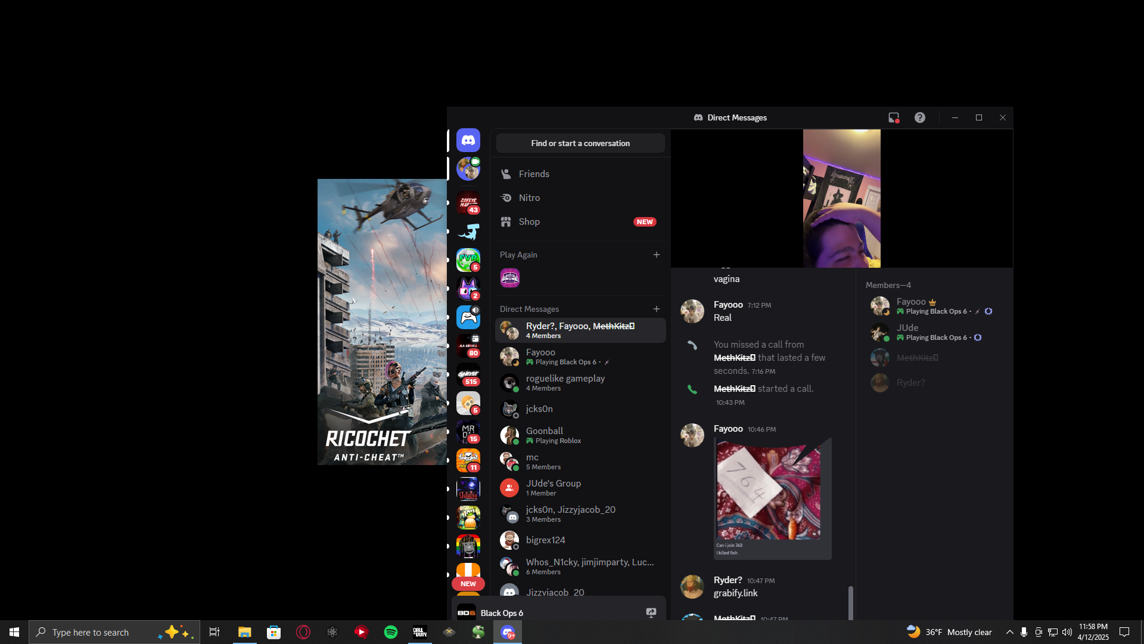View JUde in the members list

(x=933, y=332)
